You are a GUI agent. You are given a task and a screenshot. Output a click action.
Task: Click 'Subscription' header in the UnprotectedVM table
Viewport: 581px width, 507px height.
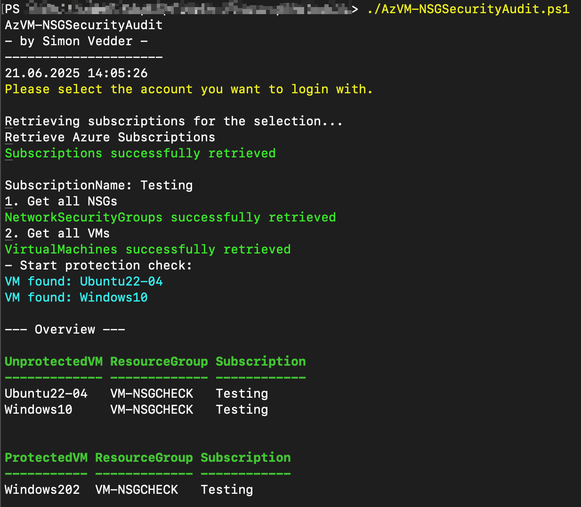tap(261, 361)
